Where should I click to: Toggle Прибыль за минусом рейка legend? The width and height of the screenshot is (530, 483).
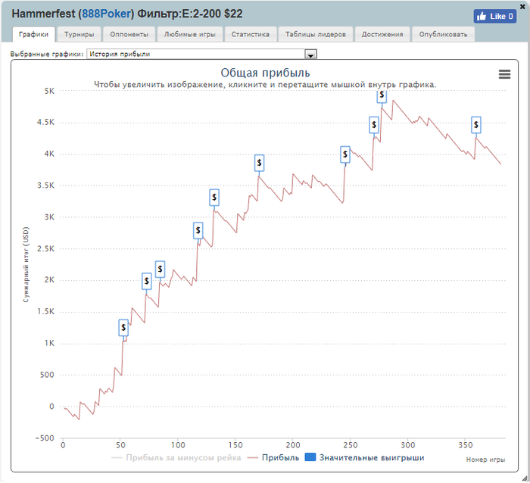[176, 458]
